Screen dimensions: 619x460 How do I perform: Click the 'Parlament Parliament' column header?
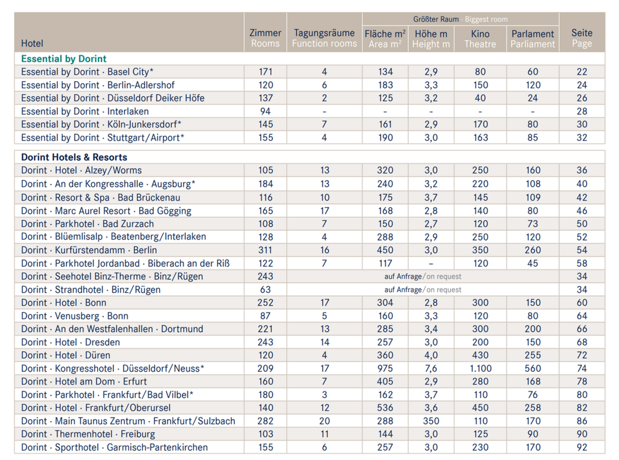pos(532,39)
